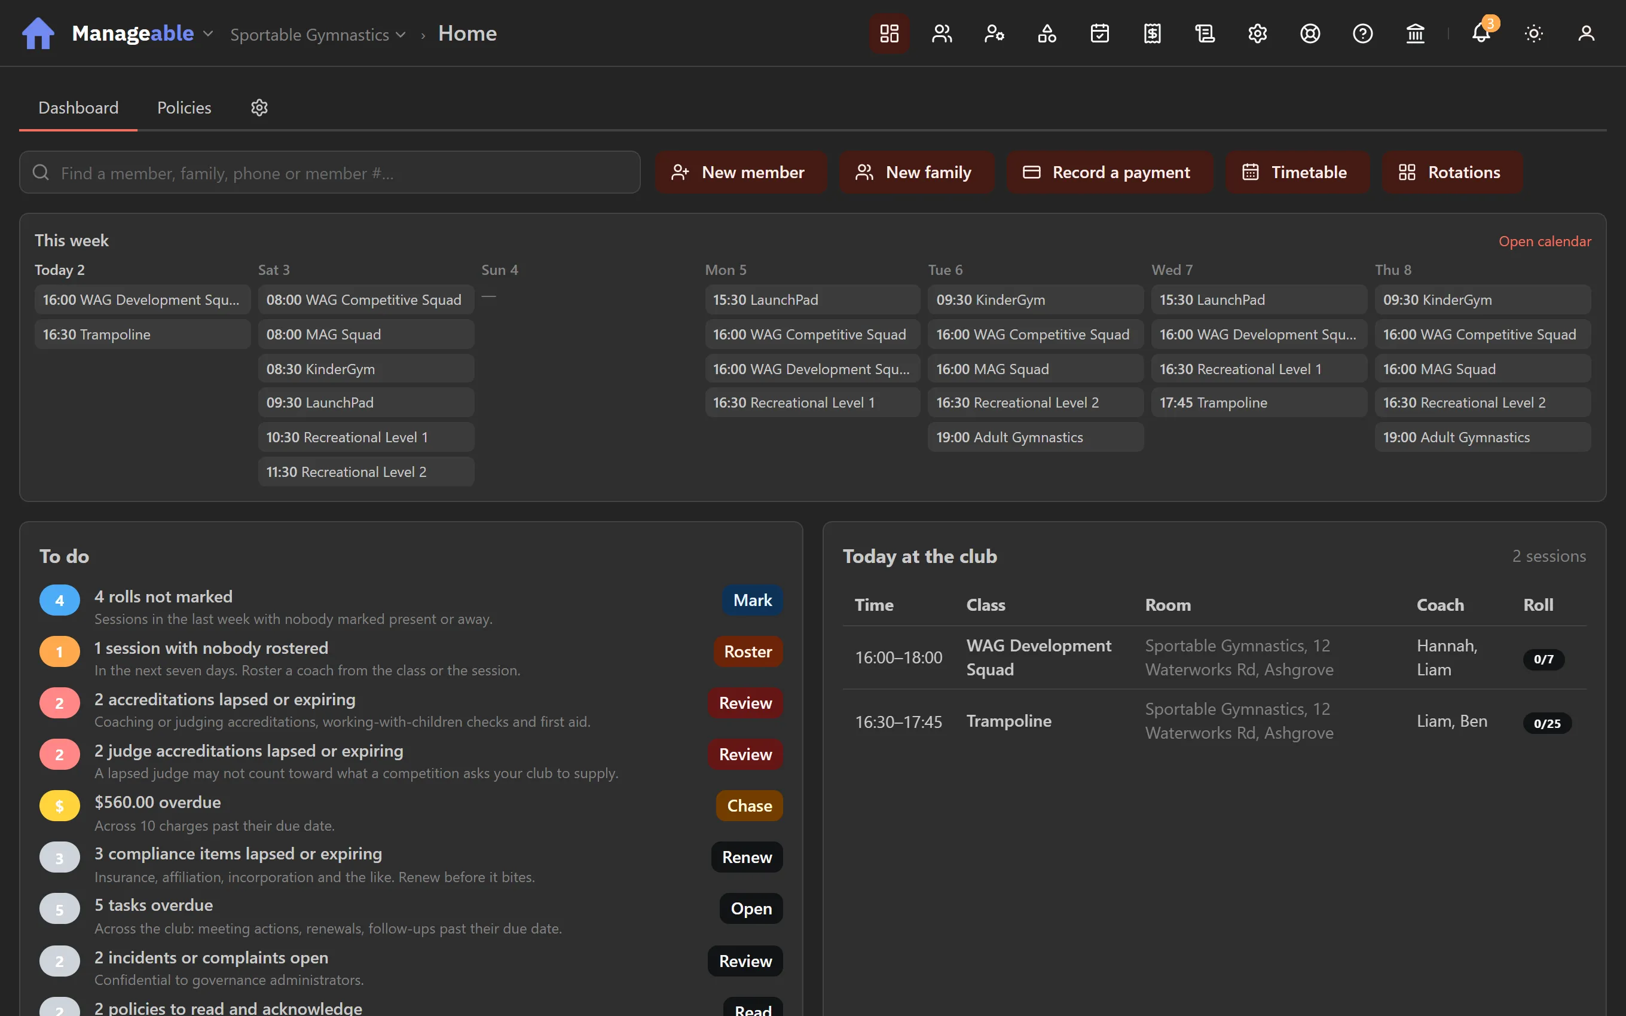Click coach 'Liam, Ben' cell
The image size is (1626, 1016).
[x=1452, y=721]
